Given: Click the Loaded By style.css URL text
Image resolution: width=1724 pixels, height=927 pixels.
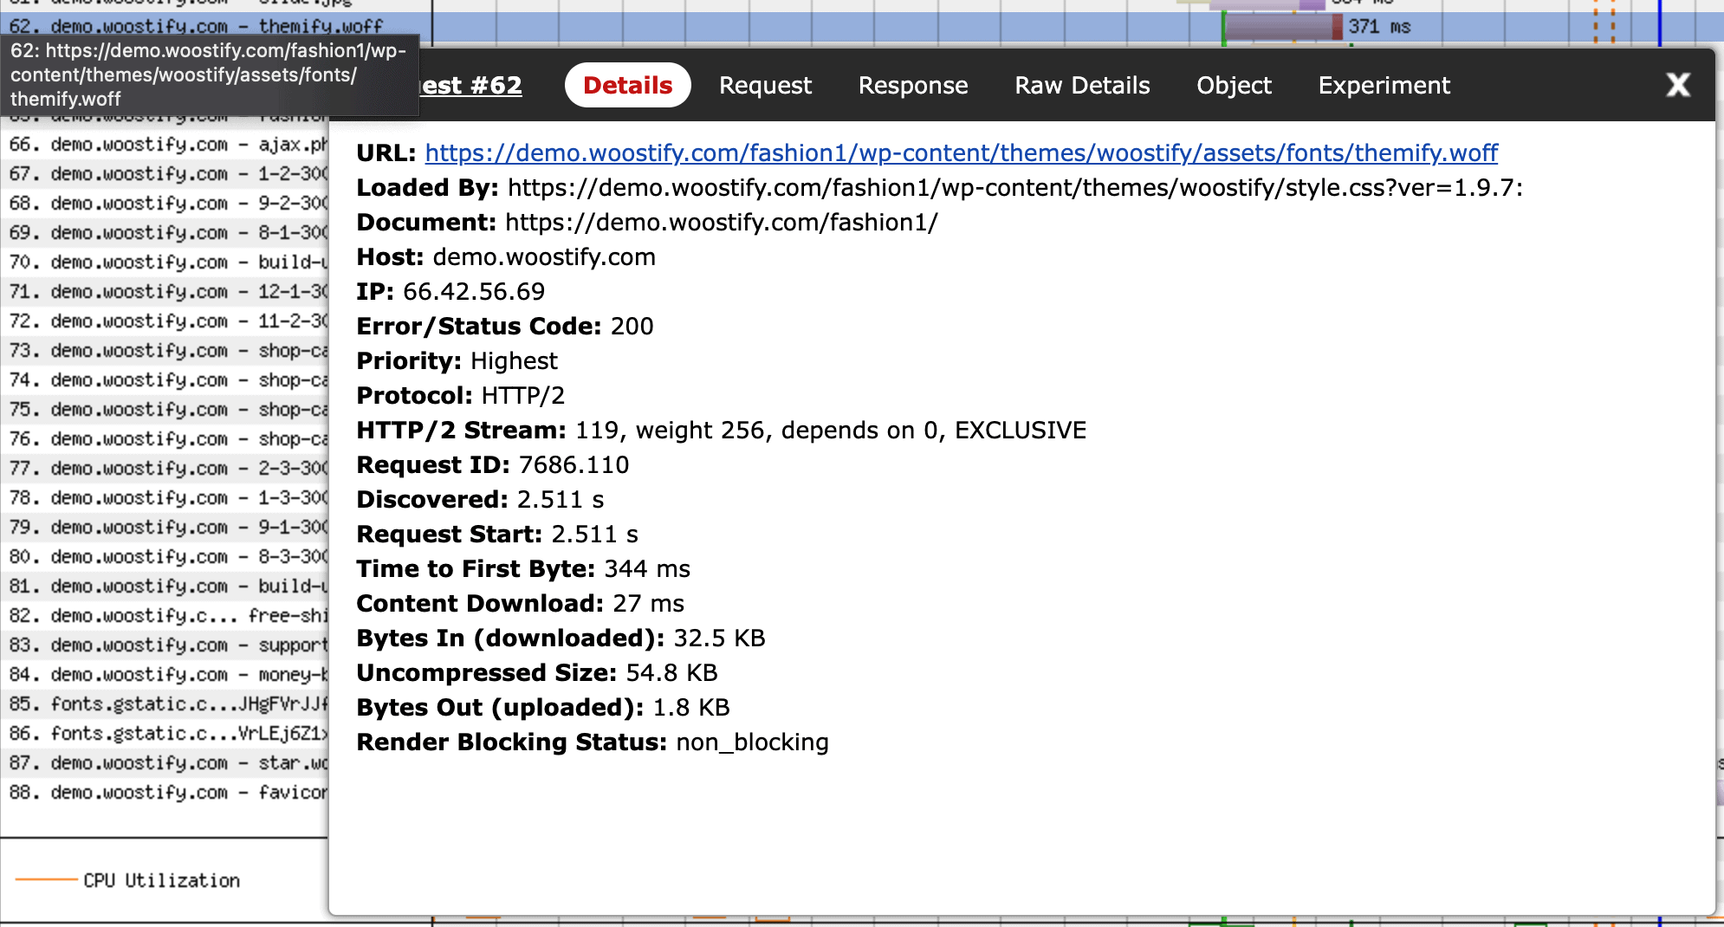Looking at the screenshot, I should point(1015,188).
